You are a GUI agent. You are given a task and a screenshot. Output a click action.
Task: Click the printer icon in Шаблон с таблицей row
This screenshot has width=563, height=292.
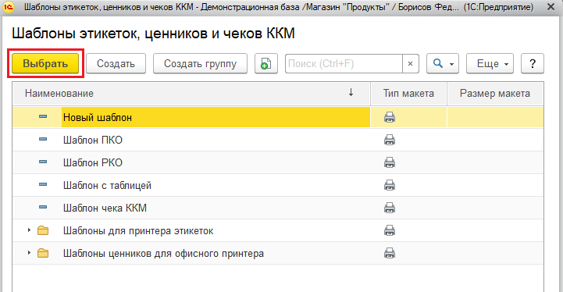point(390,185)
